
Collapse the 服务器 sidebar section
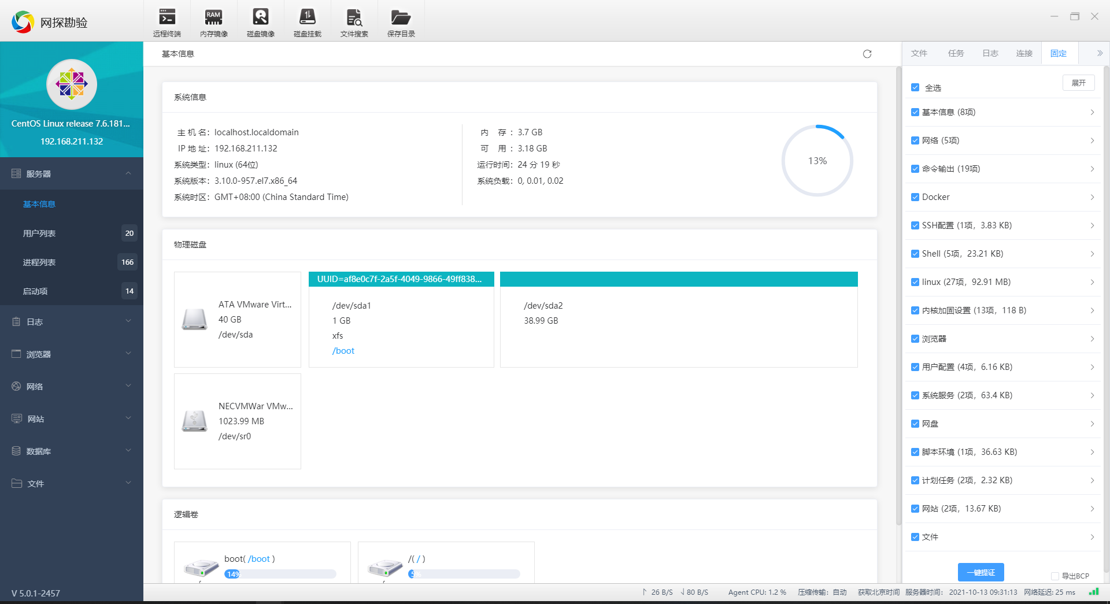point(128,173)
